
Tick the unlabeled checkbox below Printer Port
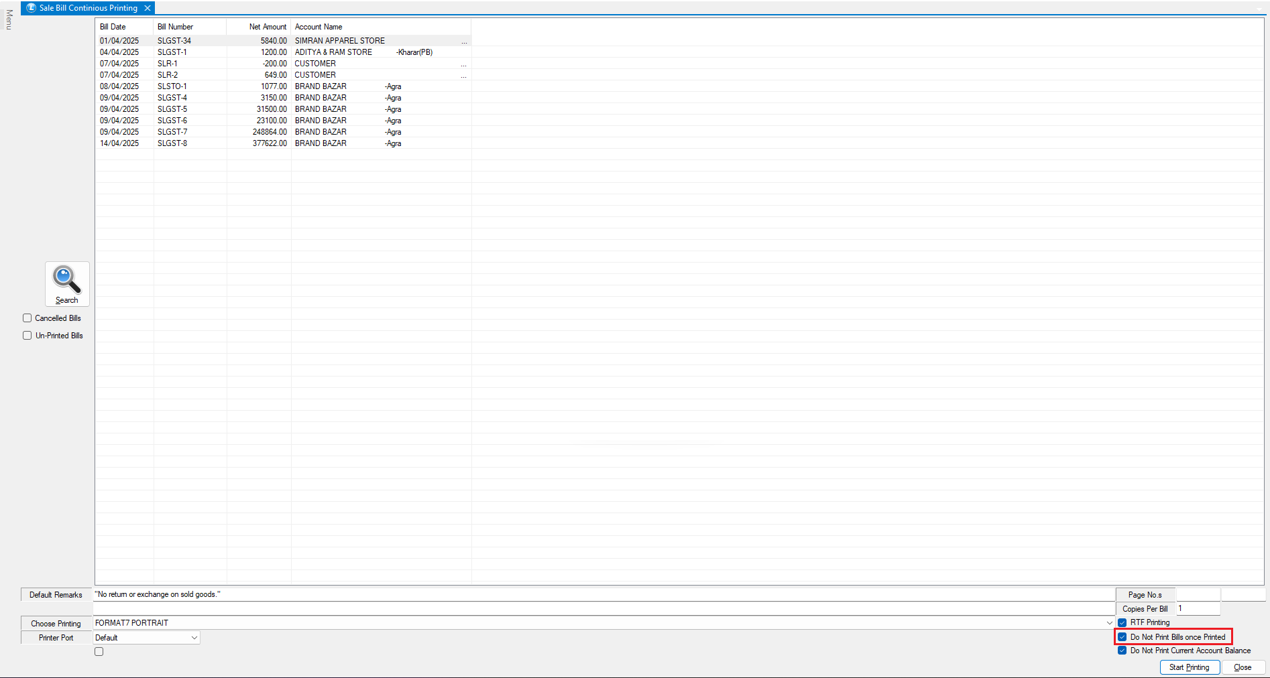point(99,652)
